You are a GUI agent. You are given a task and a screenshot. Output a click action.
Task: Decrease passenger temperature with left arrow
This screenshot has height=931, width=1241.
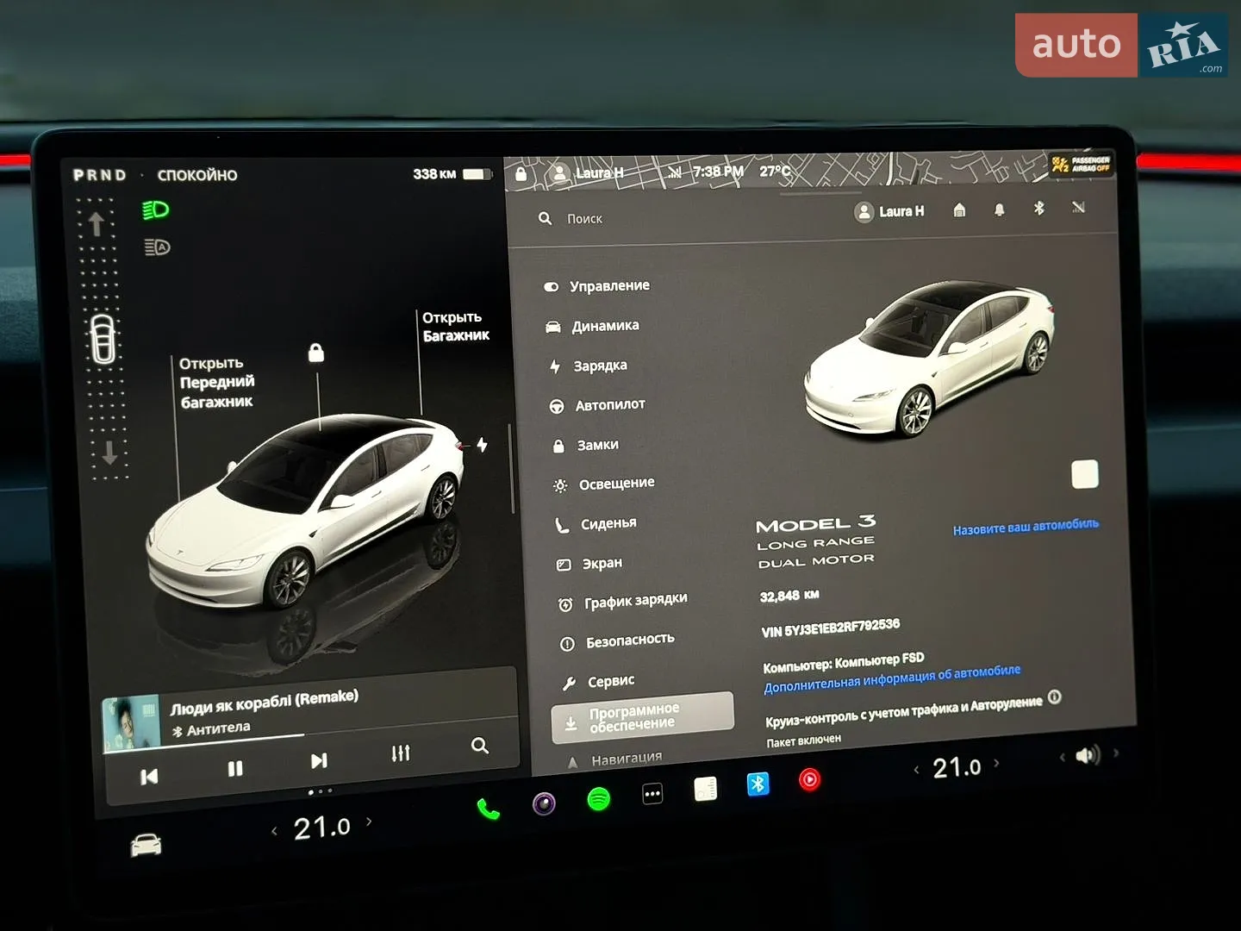pyautogui.click(x=916, y=770)
